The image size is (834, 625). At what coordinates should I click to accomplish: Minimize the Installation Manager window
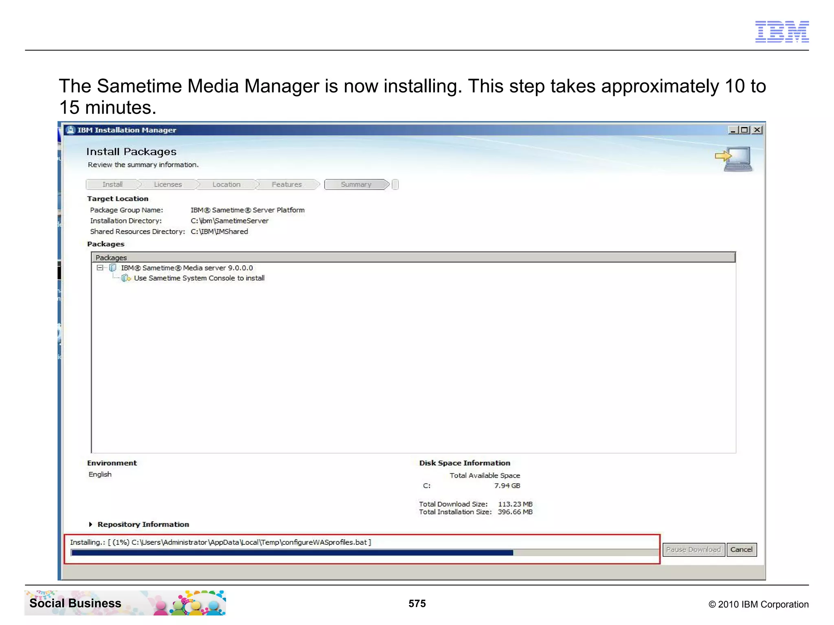point(733,130)
